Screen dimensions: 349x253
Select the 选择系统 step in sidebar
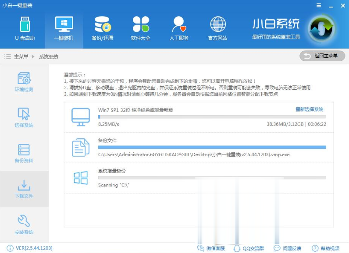pos(24,118)
